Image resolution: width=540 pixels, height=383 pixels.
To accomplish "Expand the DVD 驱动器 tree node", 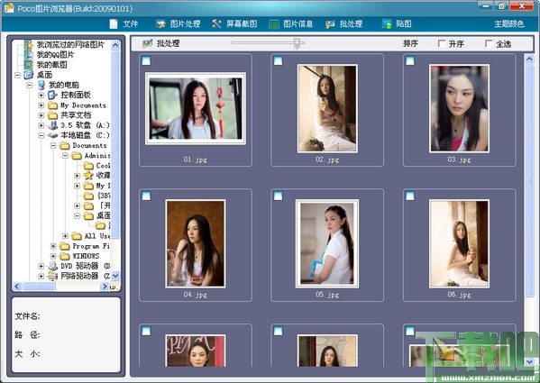I will (41, 266).
